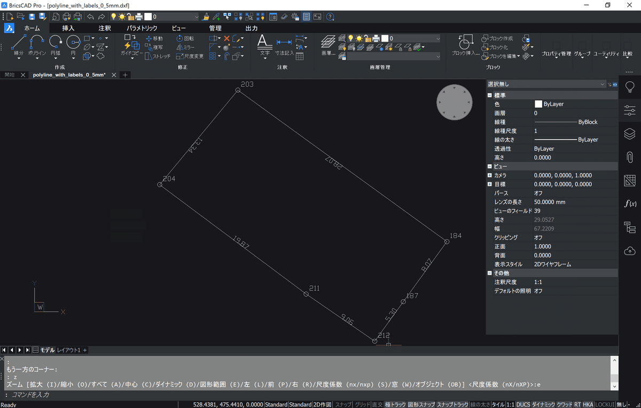Select the 円弧 (Arc) tool
Screen dimensions: 641x408
pyautogui.click(x=56, y=44)
